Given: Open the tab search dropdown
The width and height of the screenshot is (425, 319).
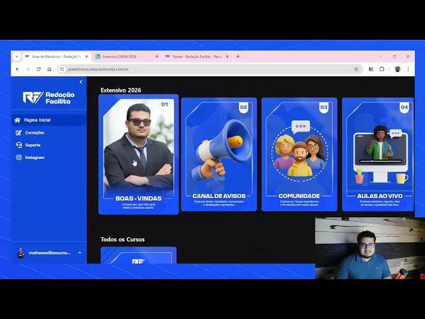Looking at the screenshot, I should click(x=17, y=56).
